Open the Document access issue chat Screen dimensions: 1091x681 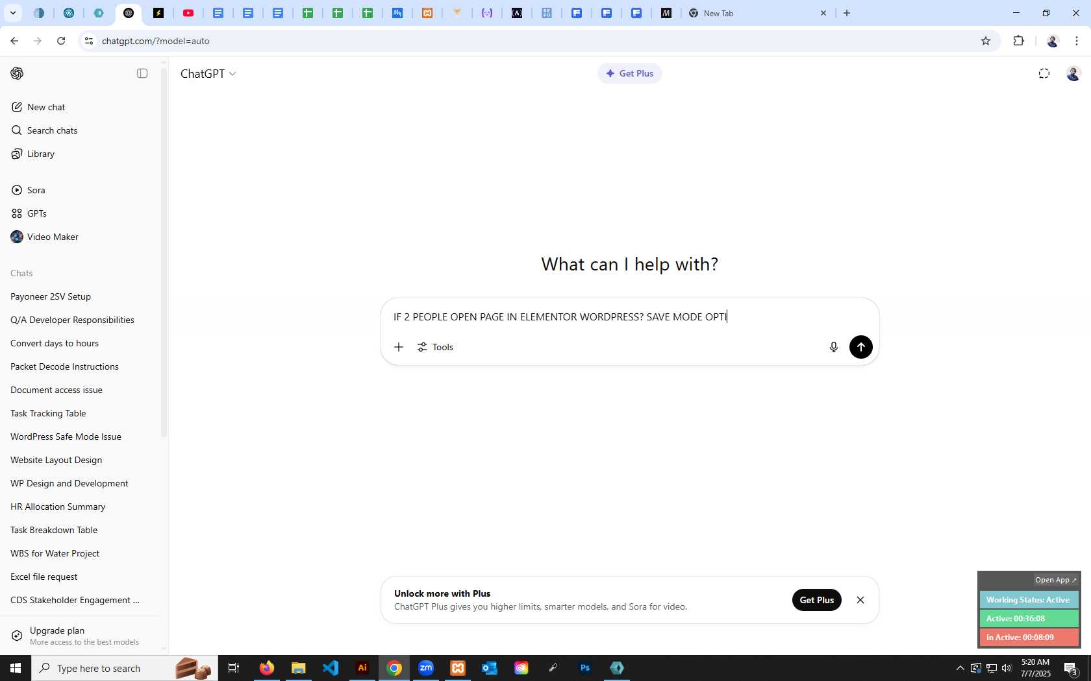click(81, 390)
